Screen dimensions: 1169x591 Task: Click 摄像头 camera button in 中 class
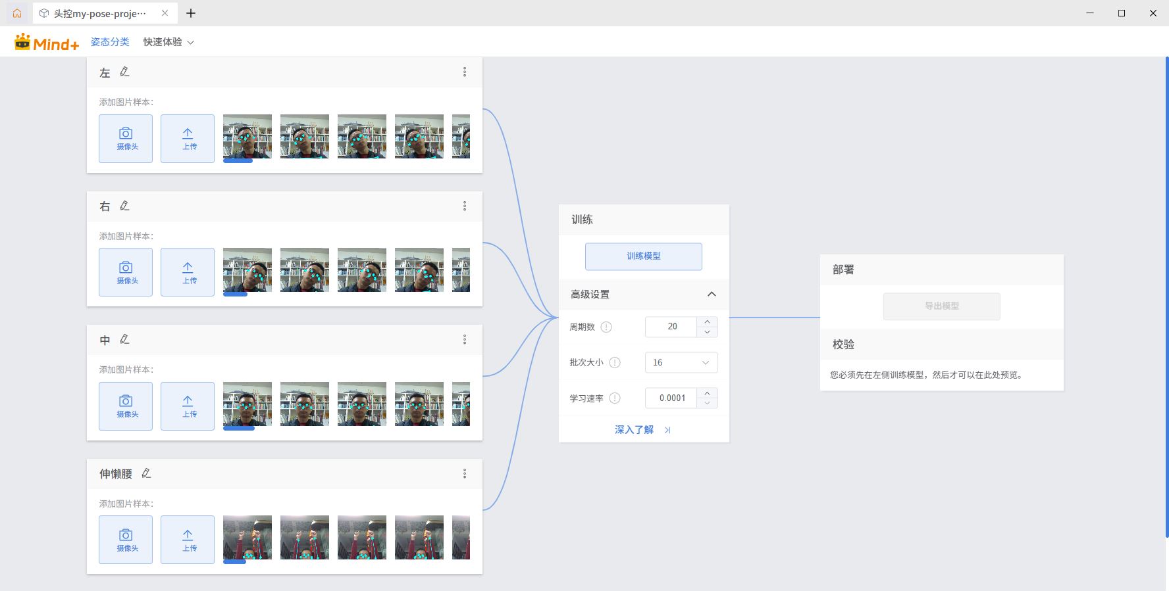click(x=126, y=406)
